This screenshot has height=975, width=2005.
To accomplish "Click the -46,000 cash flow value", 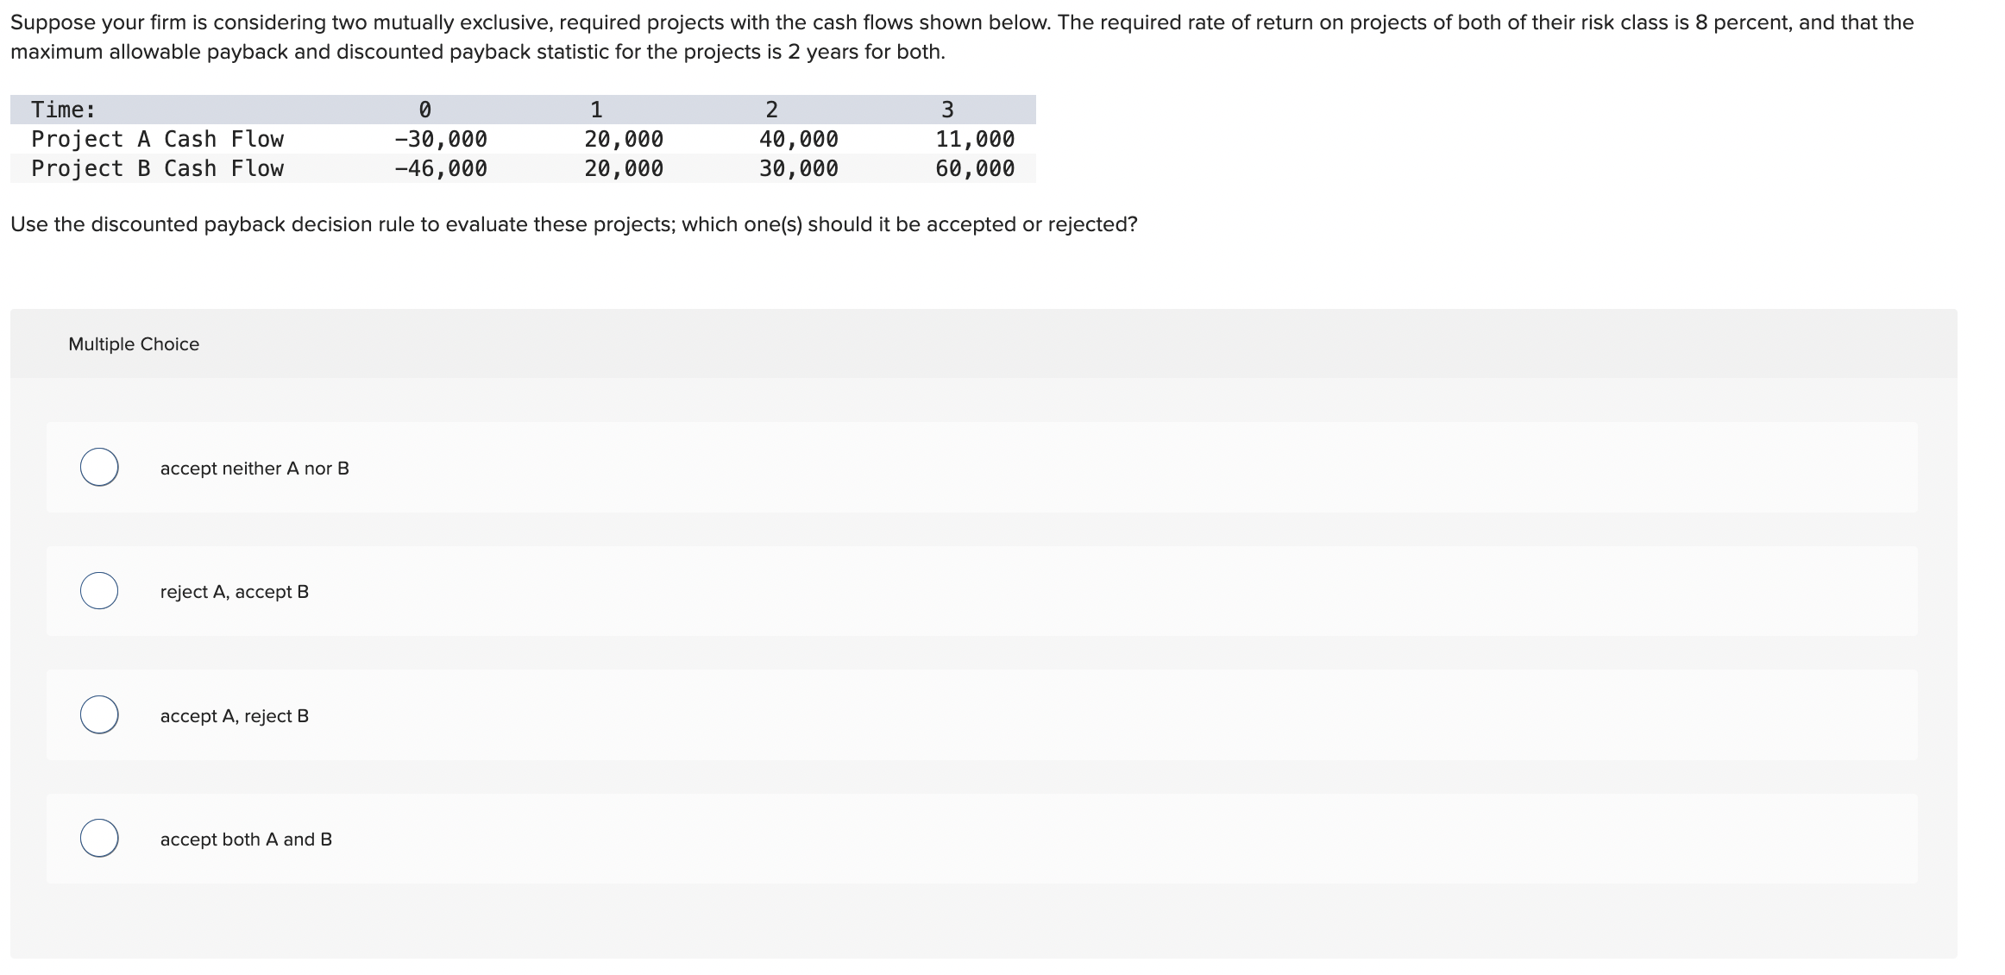I will [441, 168].
